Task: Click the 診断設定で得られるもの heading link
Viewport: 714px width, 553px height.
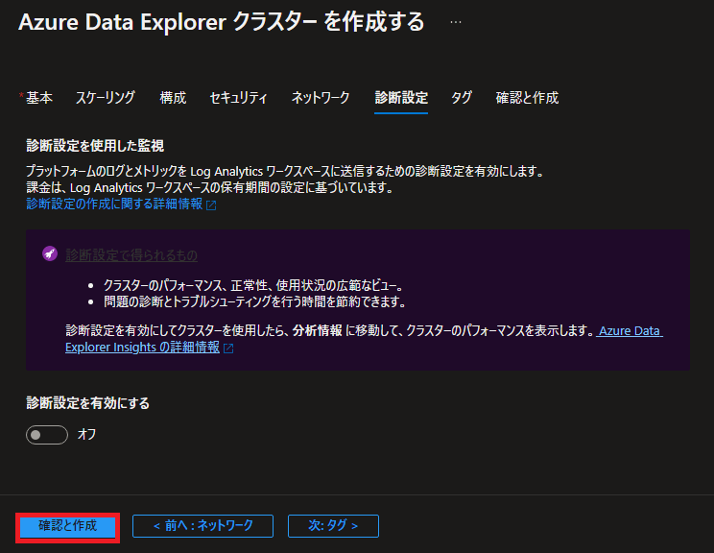Action: point(131,255)
